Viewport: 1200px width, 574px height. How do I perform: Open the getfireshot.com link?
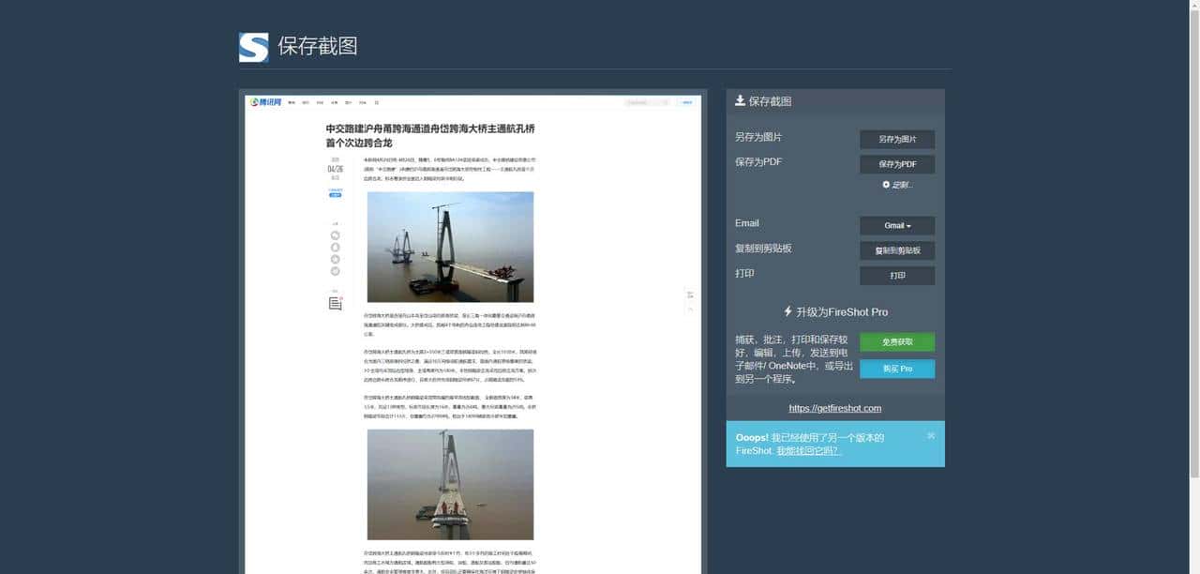(x=834, y=408)
